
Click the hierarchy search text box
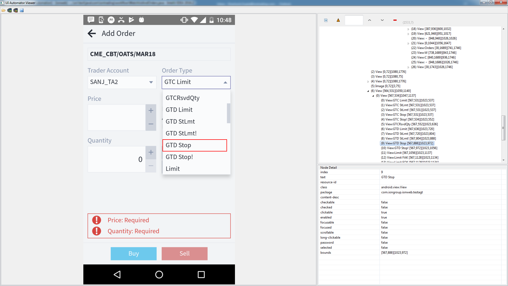(x=354, y=20)
